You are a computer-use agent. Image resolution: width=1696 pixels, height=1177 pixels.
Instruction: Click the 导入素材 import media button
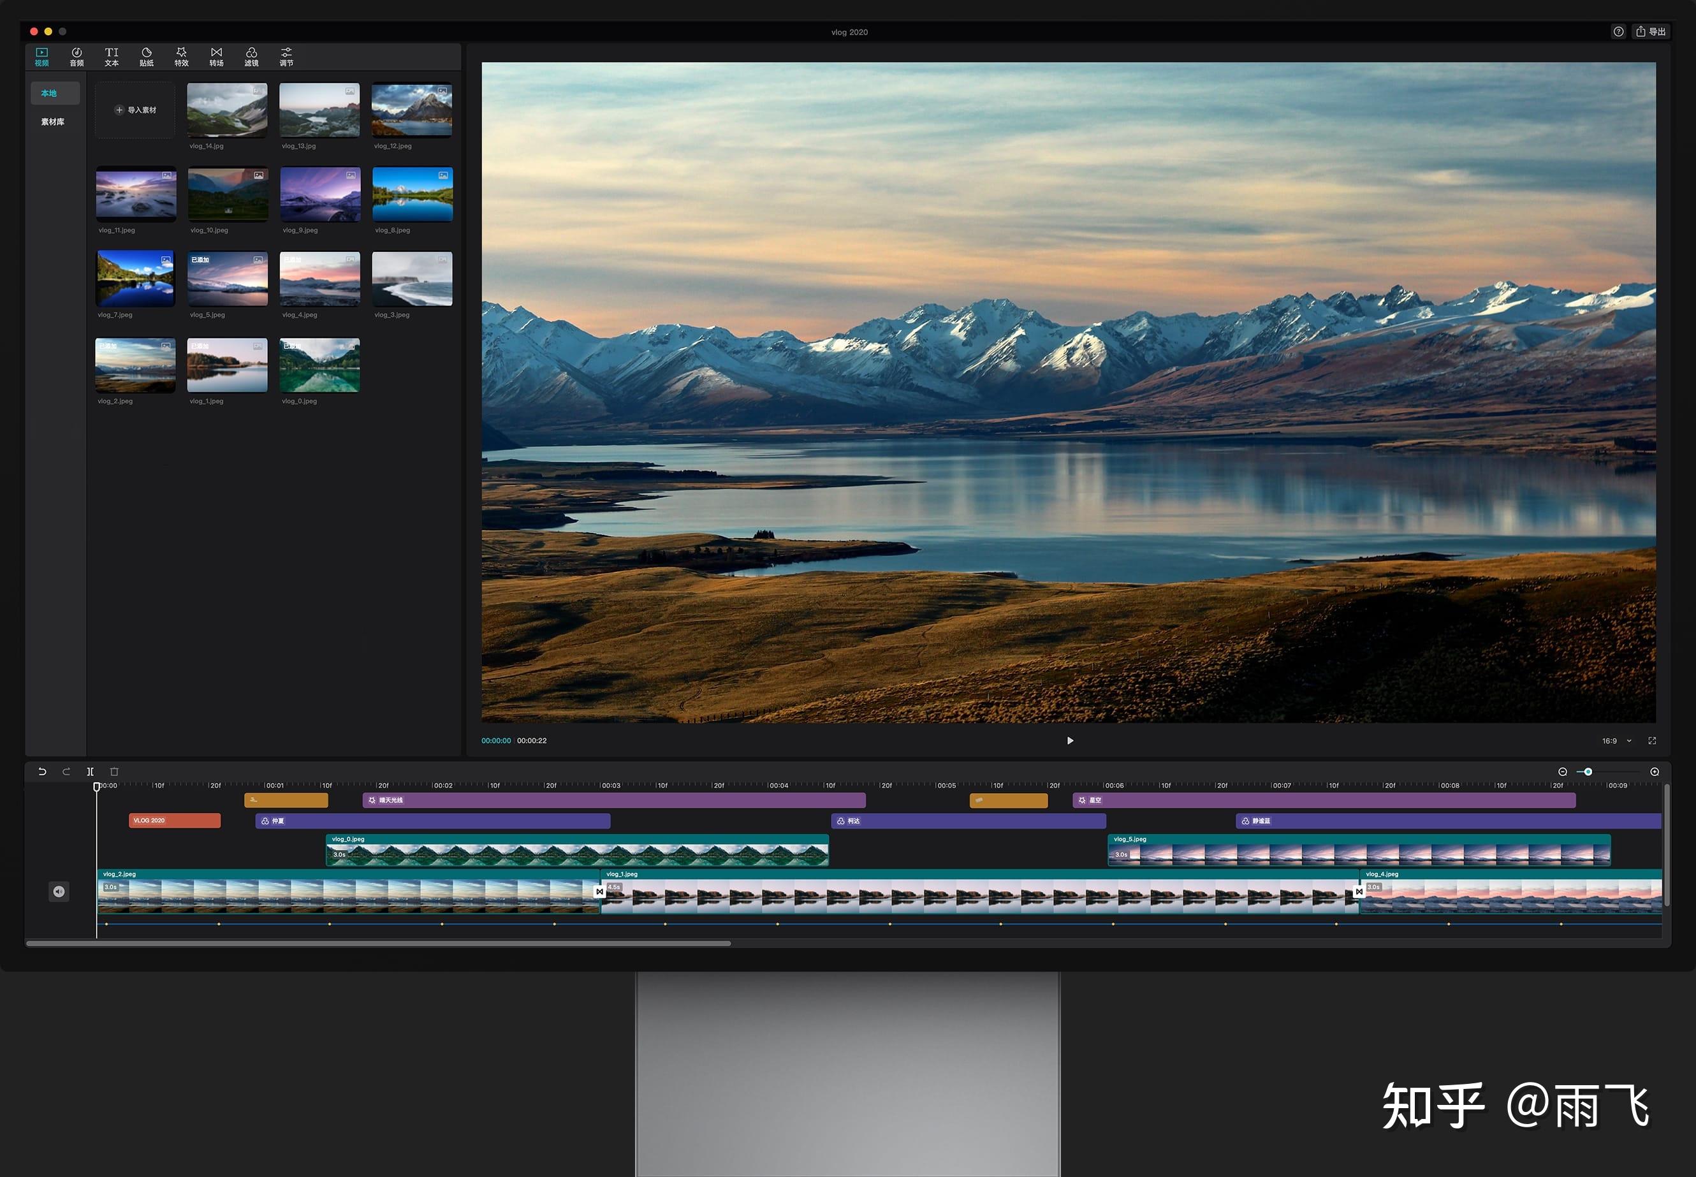coord(136,110)
